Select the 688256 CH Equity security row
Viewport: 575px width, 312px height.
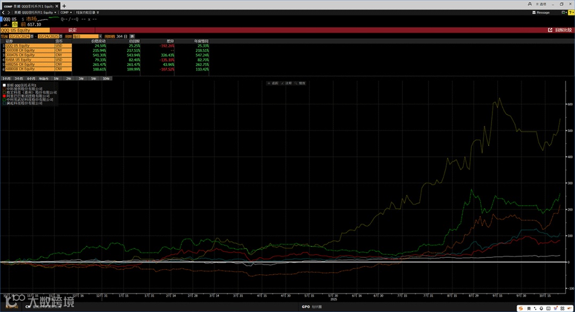tap(30, 64)
